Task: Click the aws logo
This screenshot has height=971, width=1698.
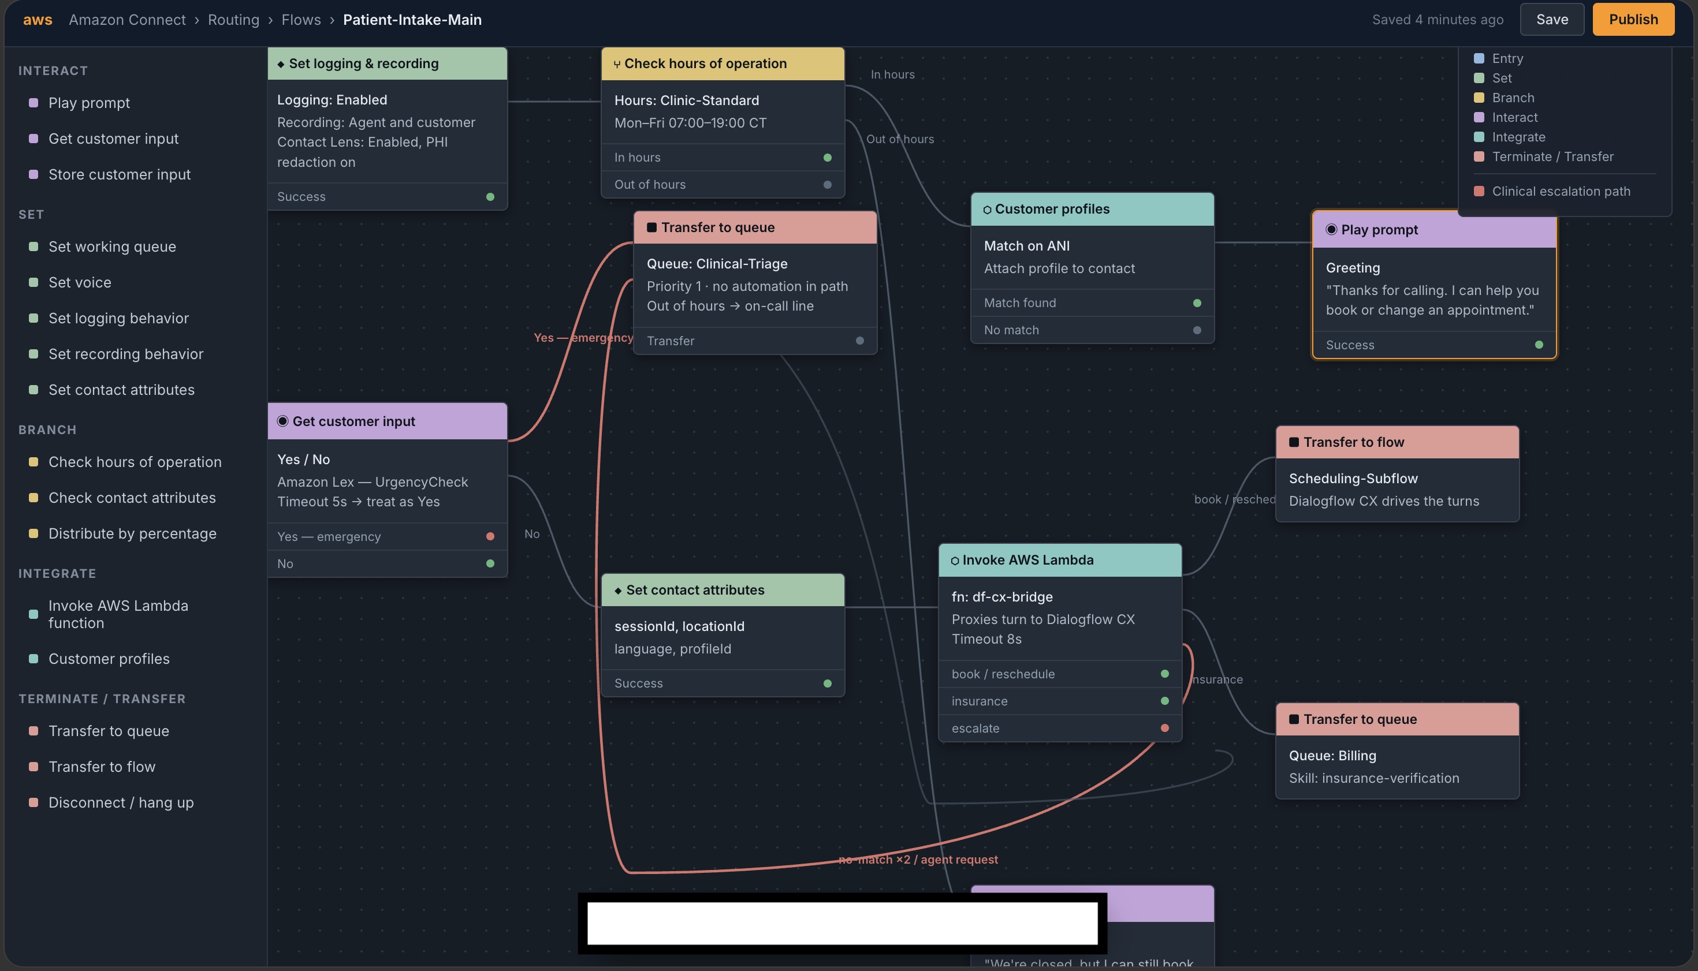Action: coord(38,20)
